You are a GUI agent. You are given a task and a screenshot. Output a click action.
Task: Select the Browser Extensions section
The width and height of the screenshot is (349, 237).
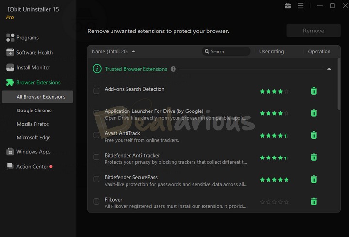click(x=38, y=82)
